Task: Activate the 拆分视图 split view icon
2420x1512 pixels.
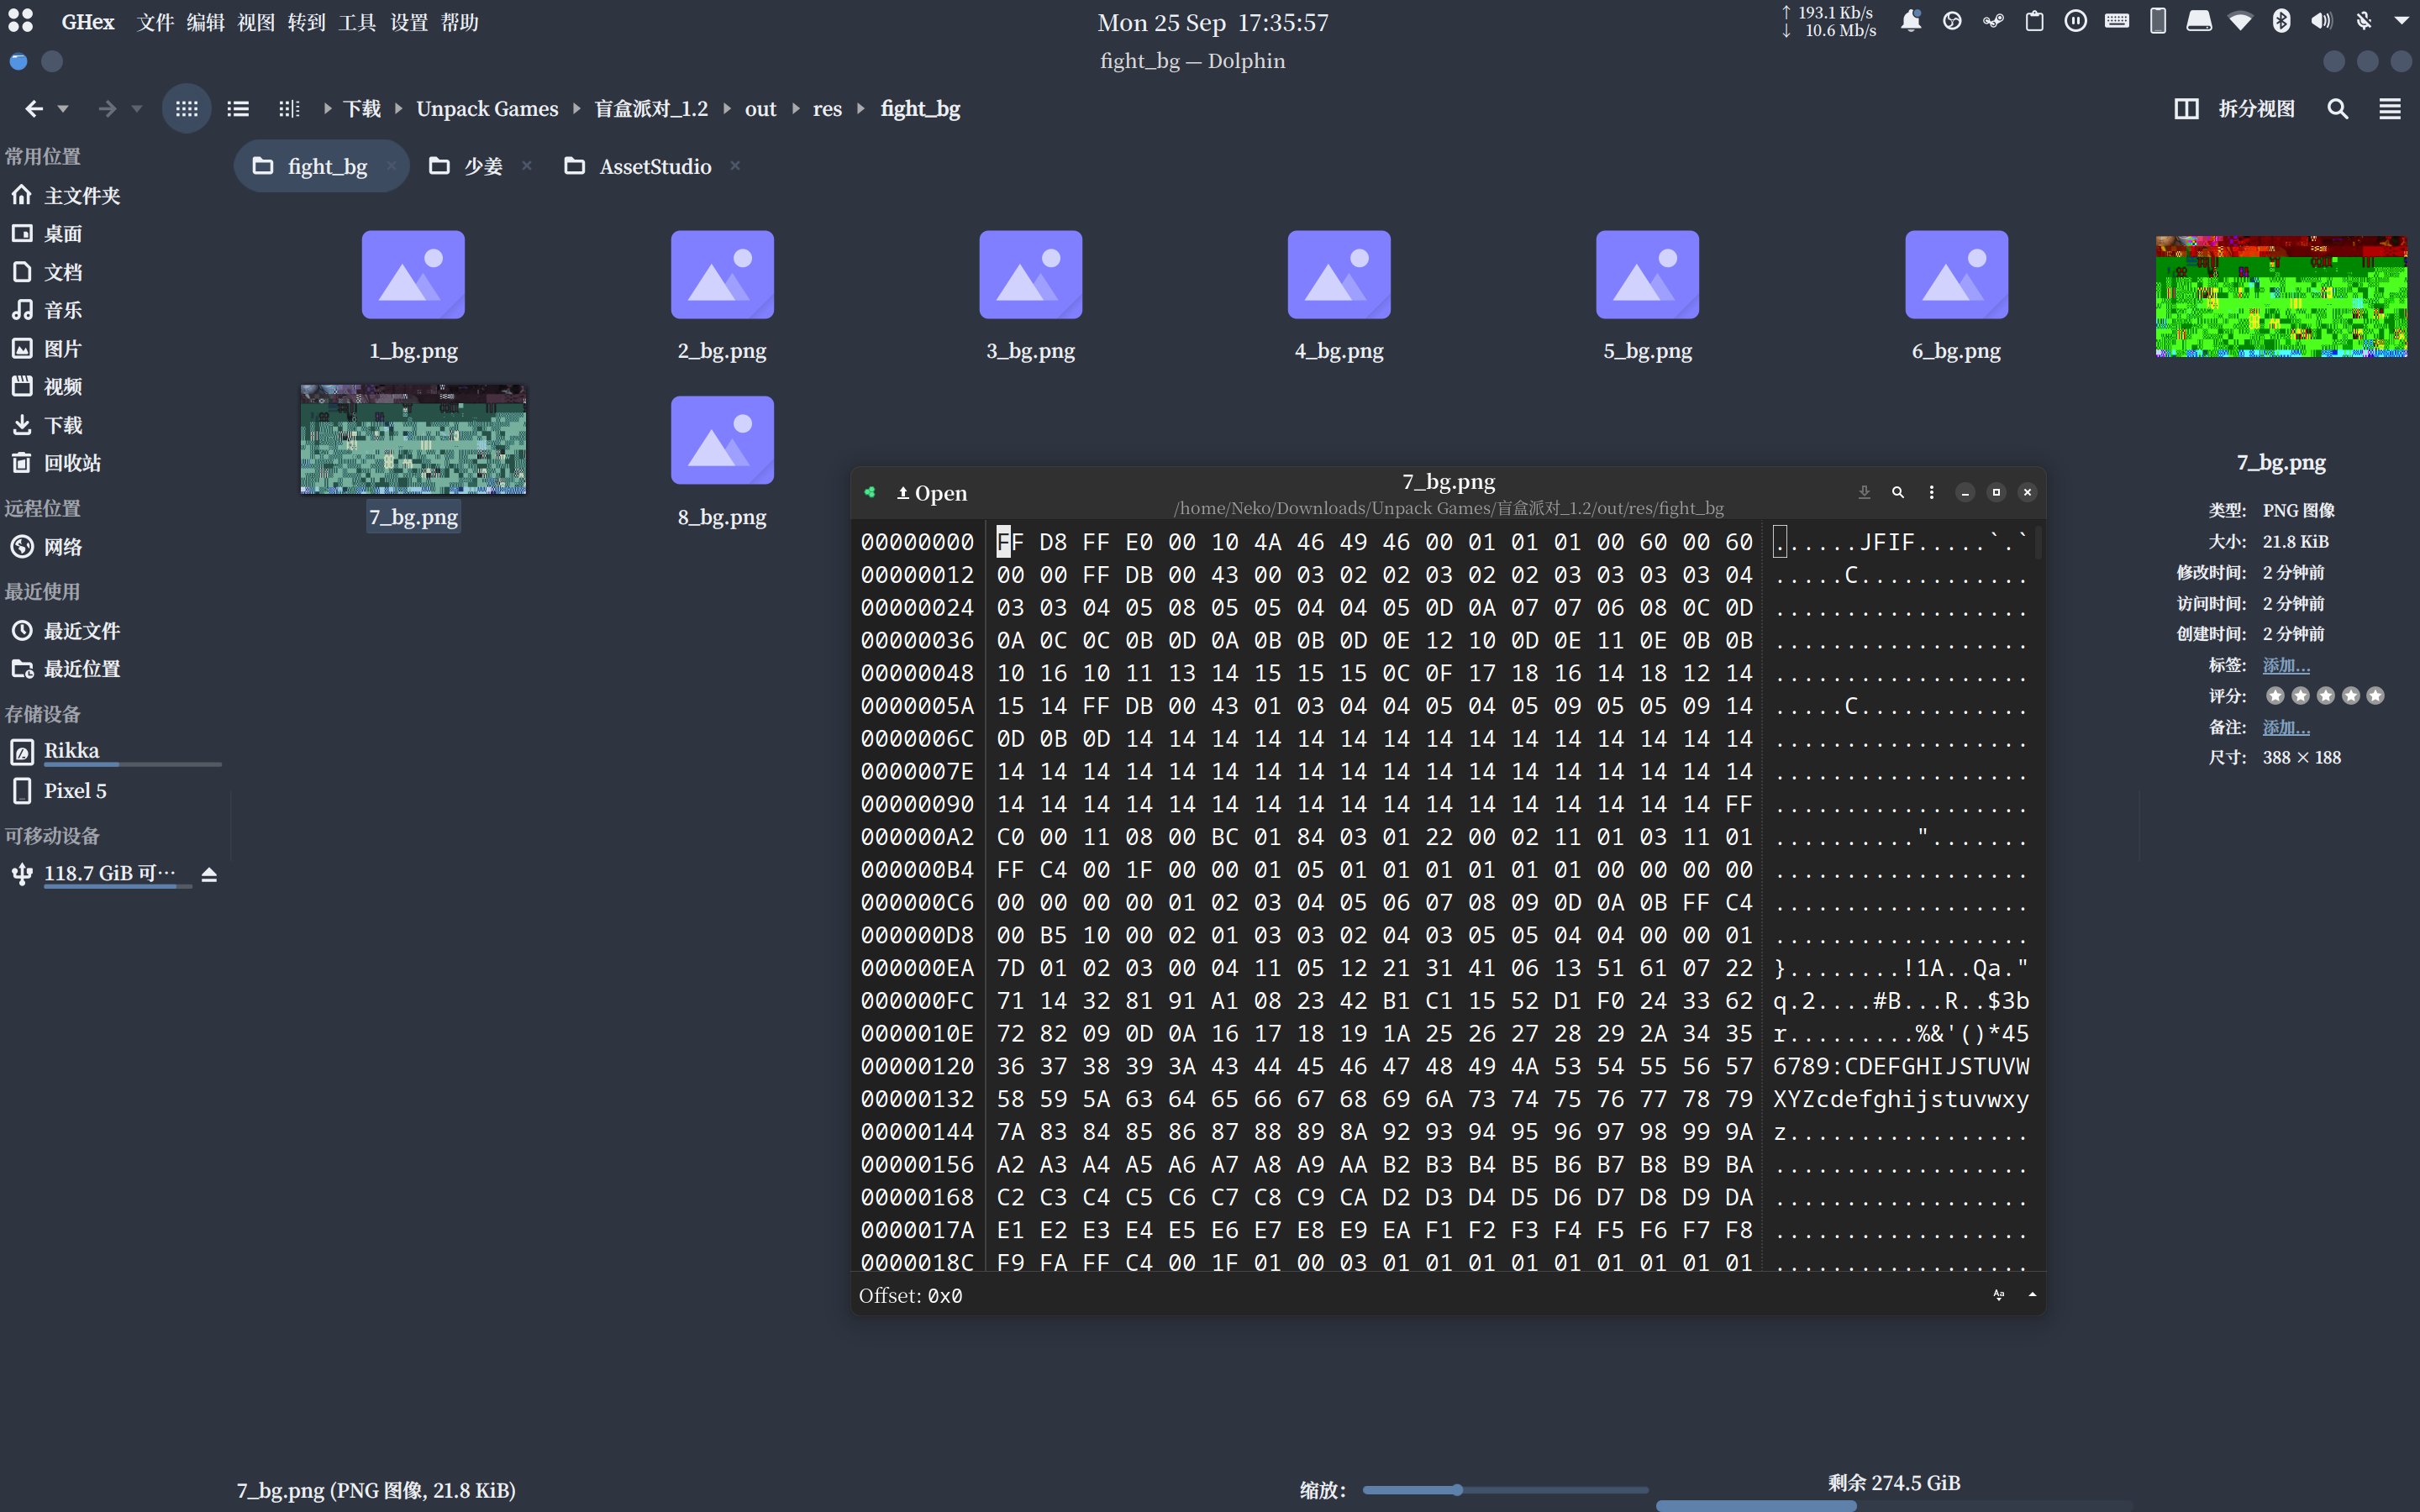Action: pos(2187,108)
